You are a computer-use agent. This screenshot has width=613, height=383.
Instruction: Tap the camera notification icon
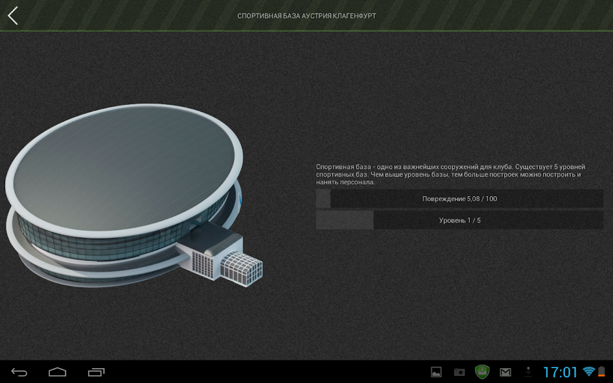tap(460, 371)
